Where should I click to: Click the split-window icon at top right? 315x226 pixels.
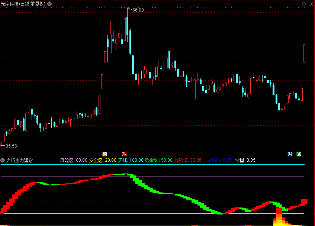click(x=311, y=4)
